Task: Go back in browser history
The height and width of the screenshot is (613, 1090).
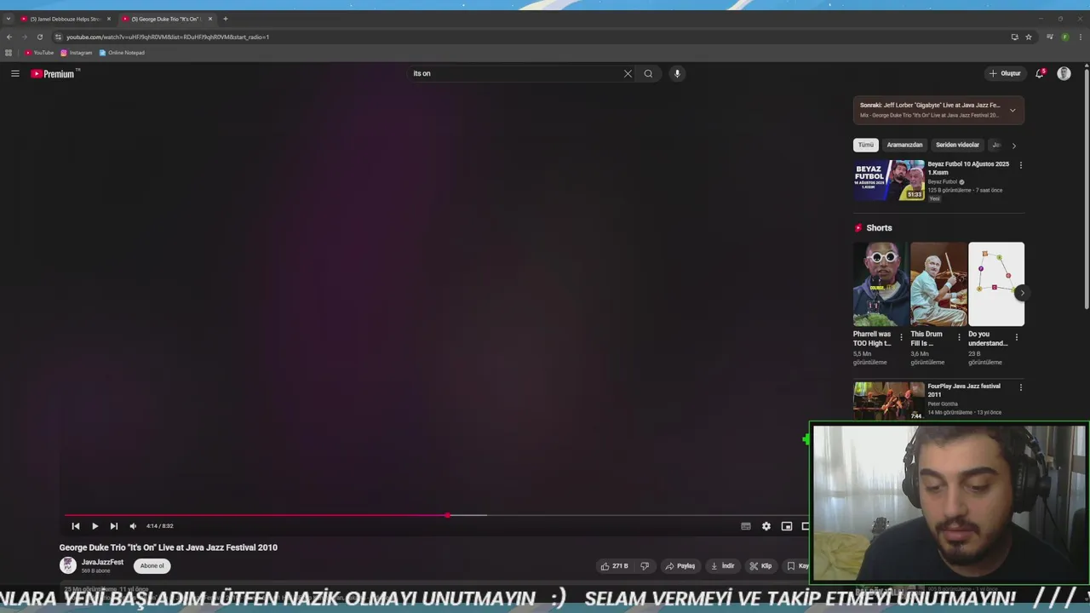Action: (9, 37)
